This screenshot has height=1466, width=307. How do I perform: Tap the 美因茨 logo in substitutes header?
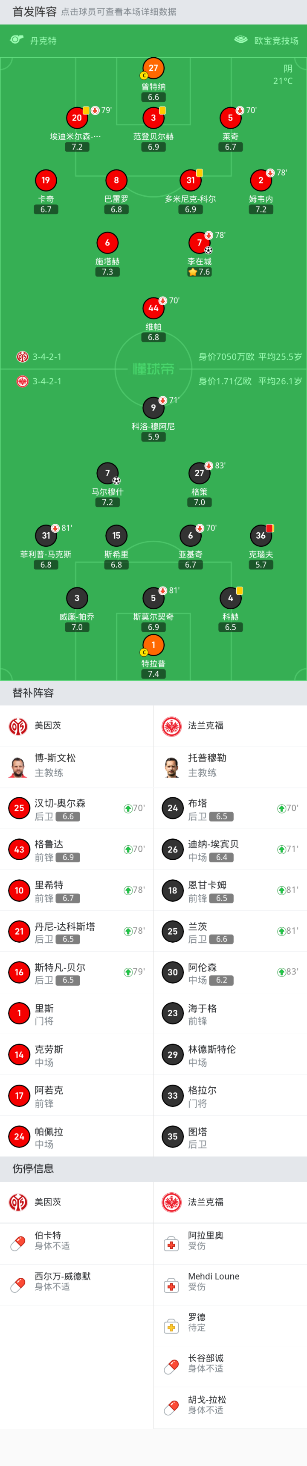tap(18, 726)
